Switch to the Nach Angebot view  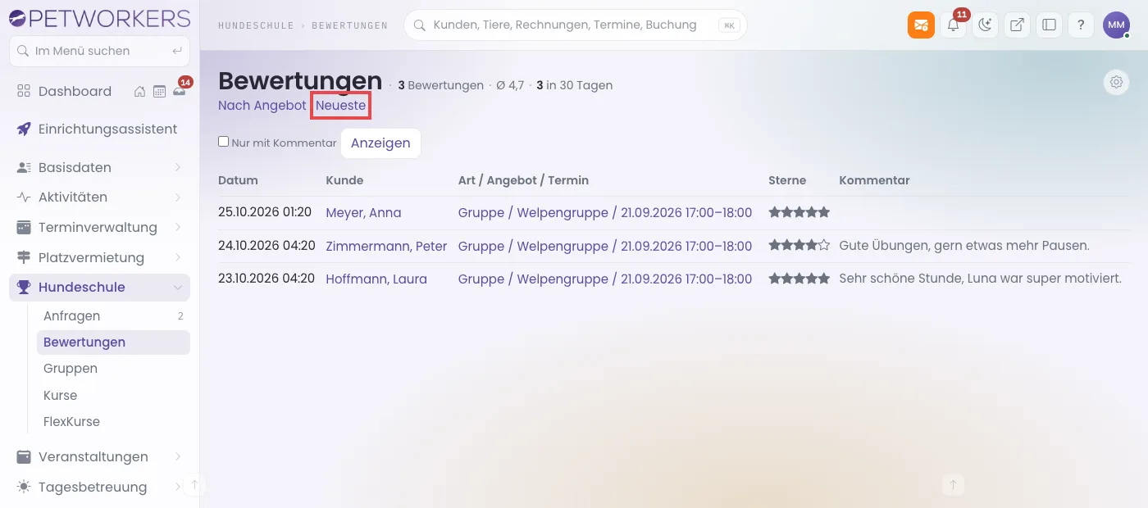tap(262, 105)
